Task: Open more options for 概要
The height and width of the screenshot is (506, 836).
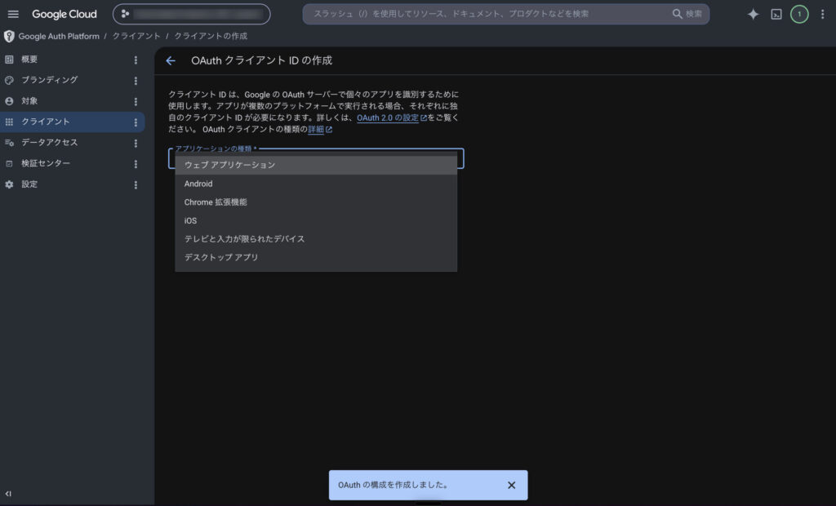Action: click(x=136, y=60)
